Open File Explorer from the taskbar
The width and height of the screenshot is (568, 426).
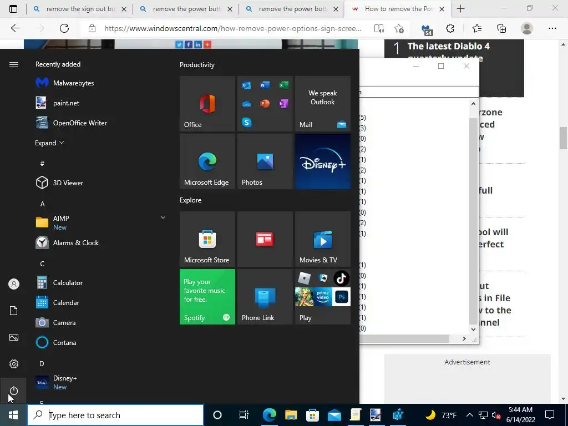[x=291, y=415]
